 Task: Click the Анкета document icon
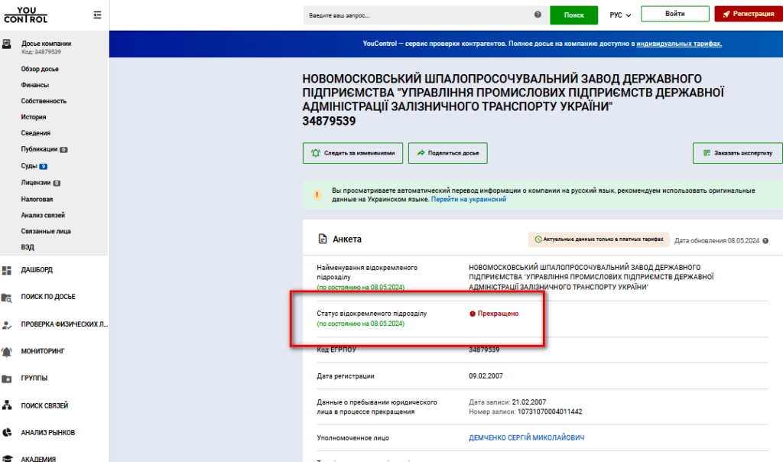[323, 239]
